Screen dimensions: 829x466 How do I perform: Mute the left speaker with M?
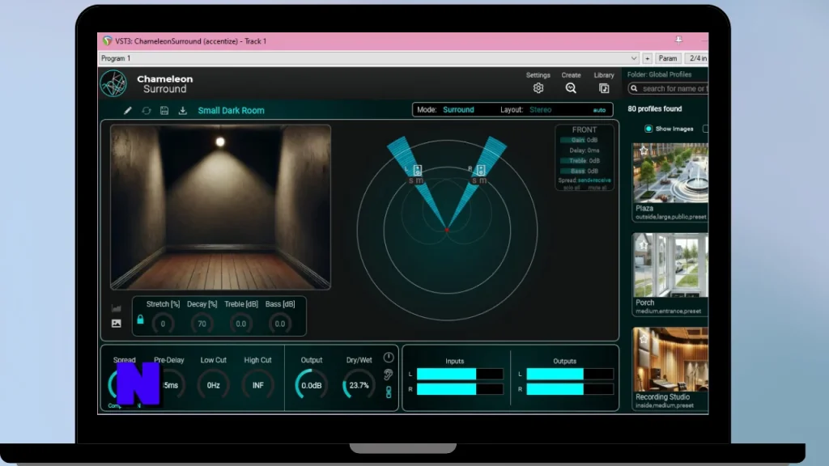pyautogui.click(x=420, y=180)
